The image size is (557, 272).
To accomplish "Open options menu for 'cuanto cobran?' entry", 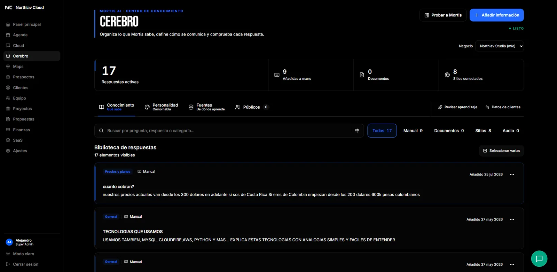I will pyautogui.click(x=512, y=174).
